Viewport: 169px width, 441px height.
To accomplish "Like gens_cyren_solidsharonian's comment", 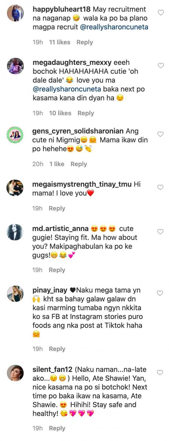I will pos(161,134).
